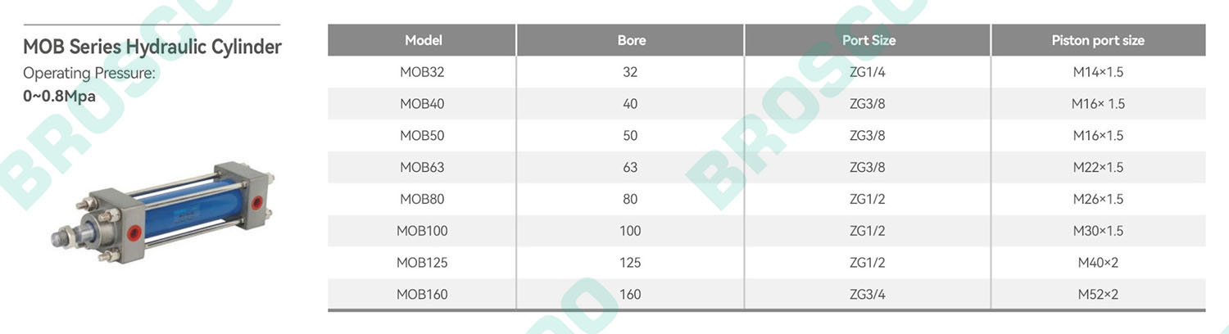The image size is (1229, 334).
Task: Click the Piston port size column header
Action: [x=1098, y=40]
